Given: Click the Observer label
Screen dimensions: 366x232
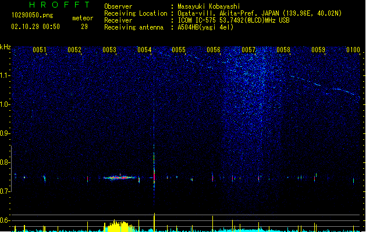Looking at the screenshot, I should [x=118, y=6].
